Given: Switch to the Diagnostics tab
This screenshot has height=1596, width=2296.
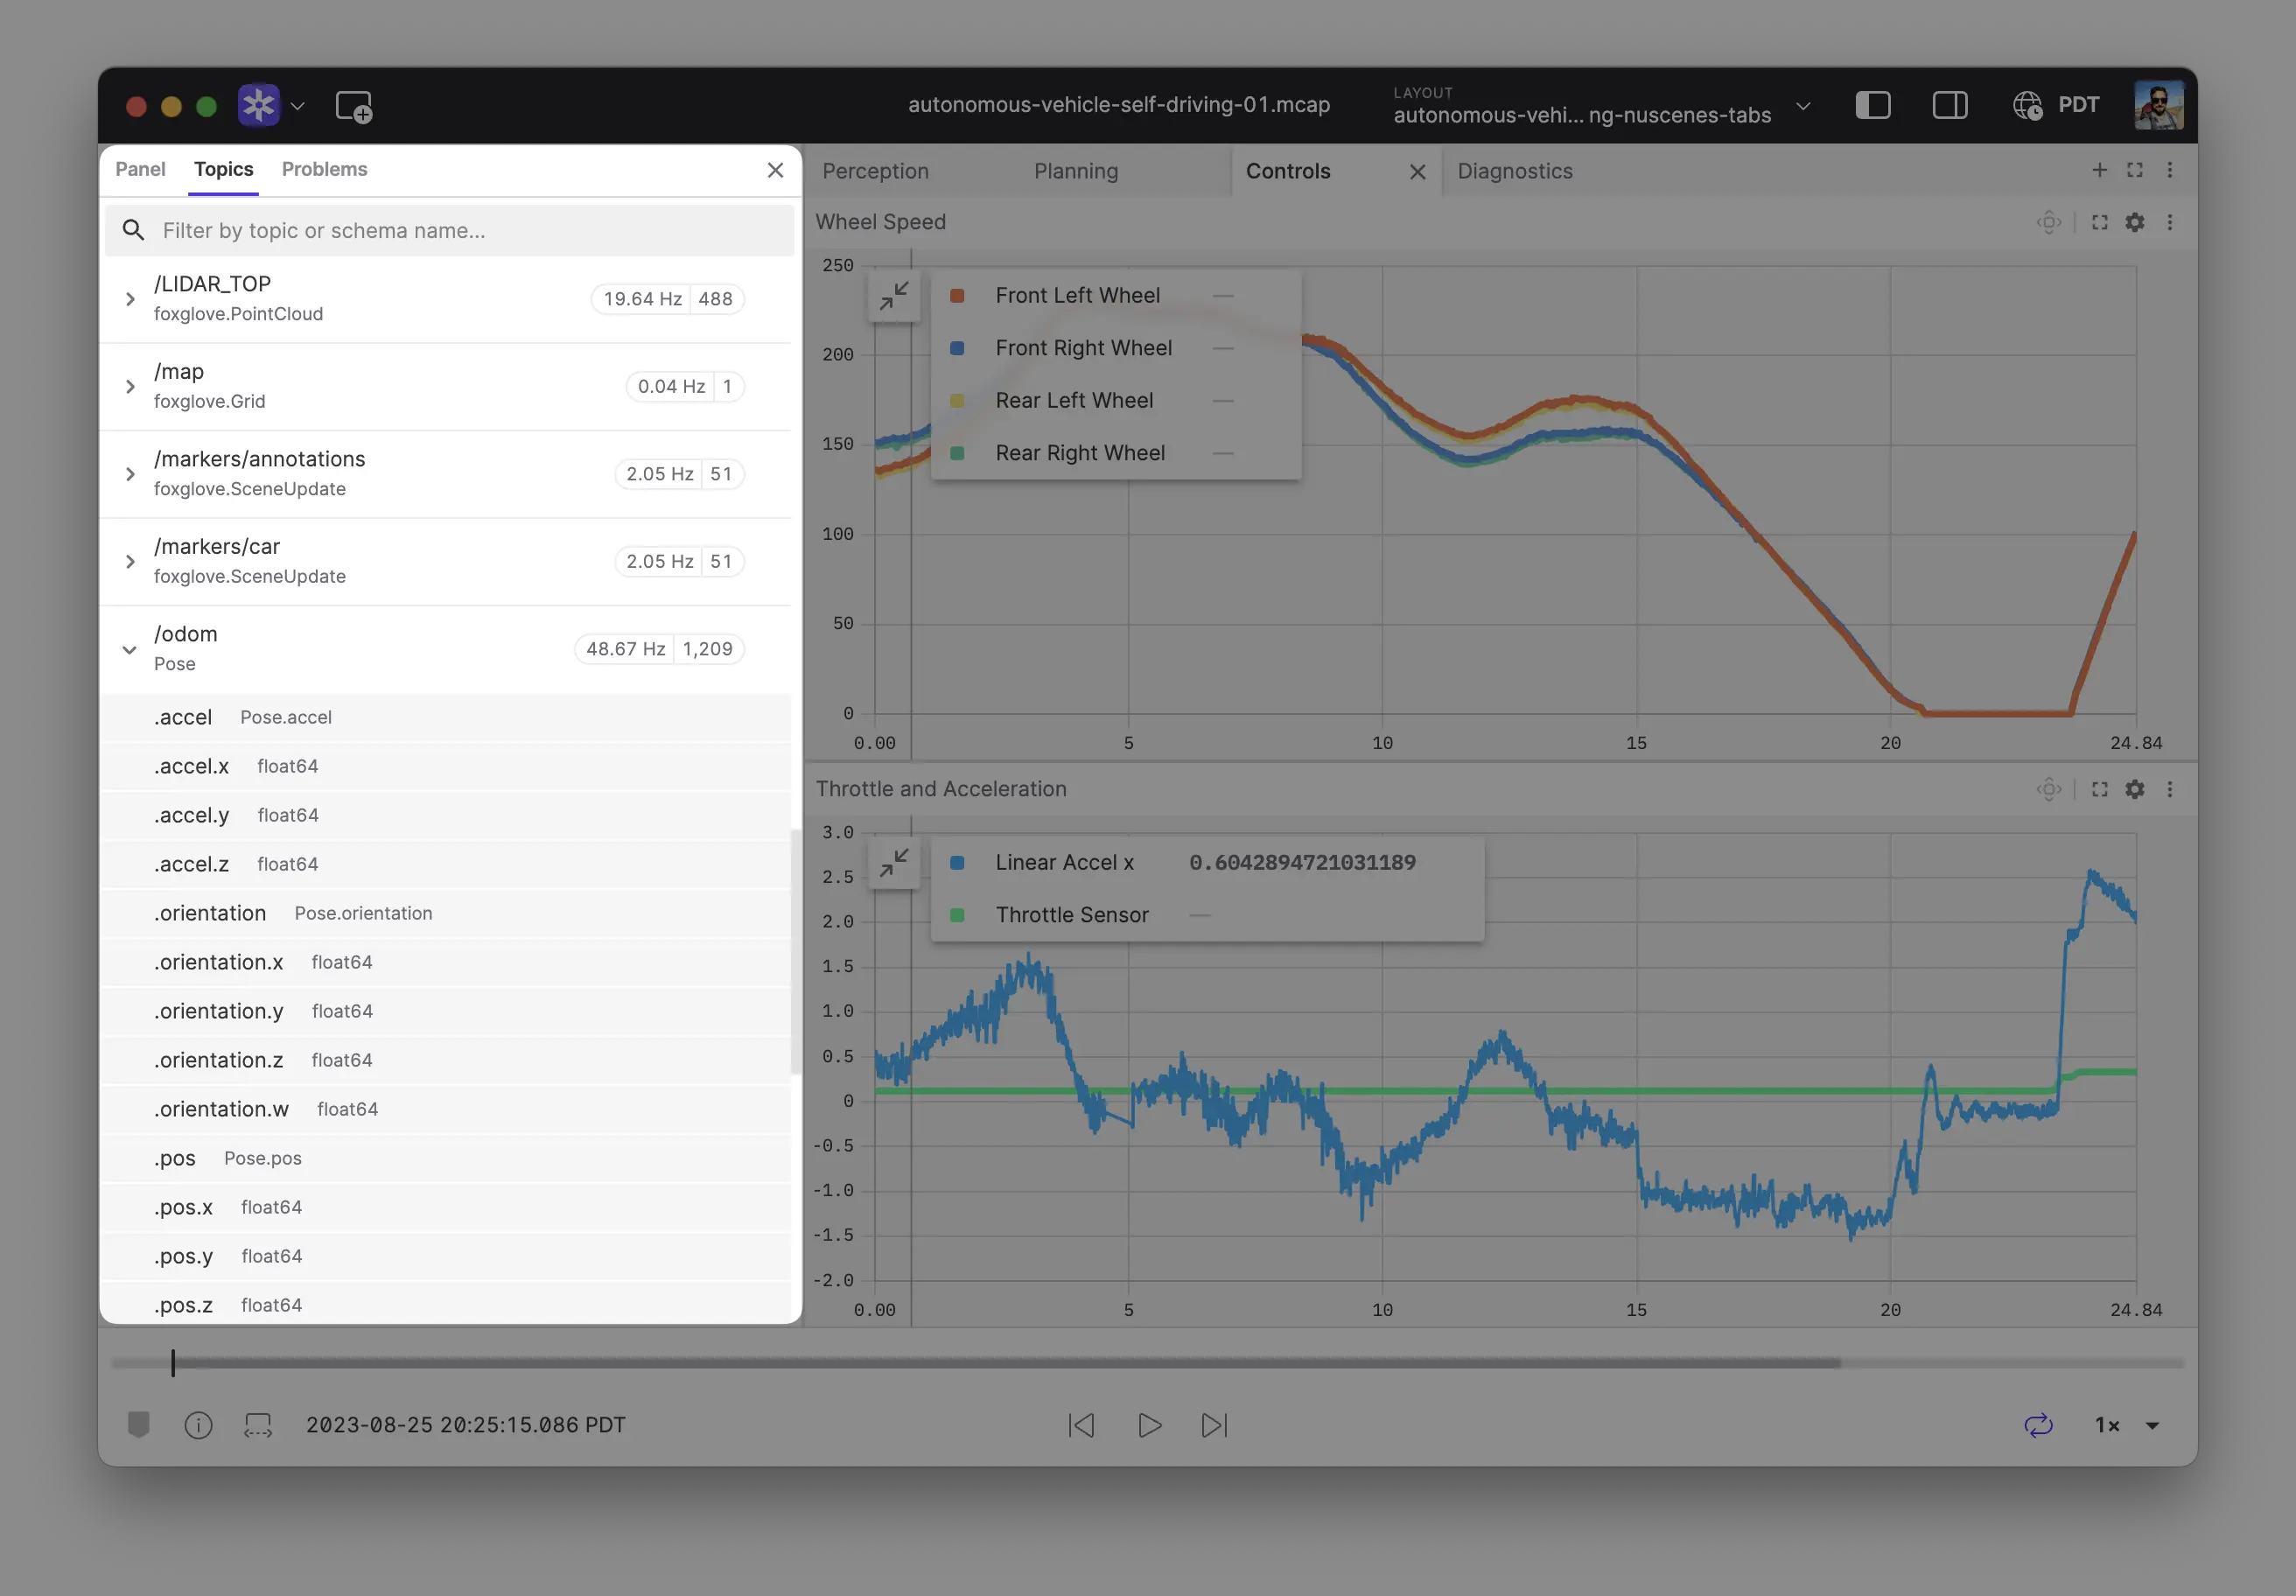Looking at the screenshot, I should coord(1514,171).
